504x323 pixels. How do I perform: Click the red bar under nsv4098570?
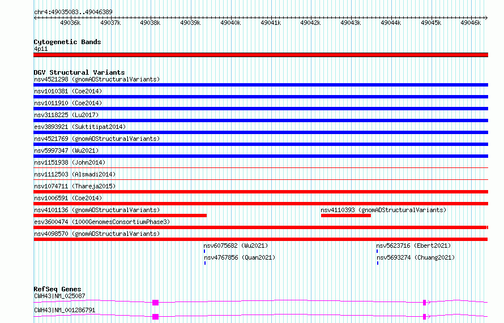pyautogui.click(x=260, y=239)
